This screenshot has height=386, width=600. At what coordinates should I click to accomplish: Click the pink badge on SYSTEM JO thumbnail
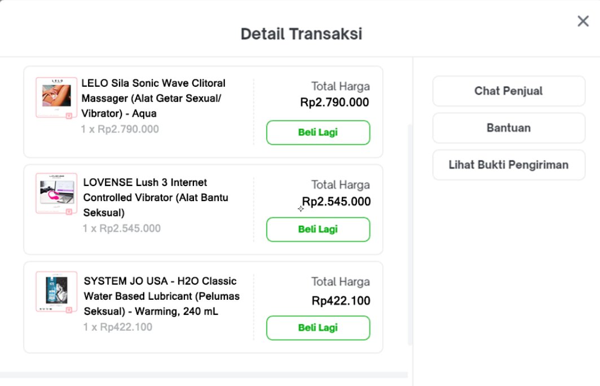pos(69,309)
